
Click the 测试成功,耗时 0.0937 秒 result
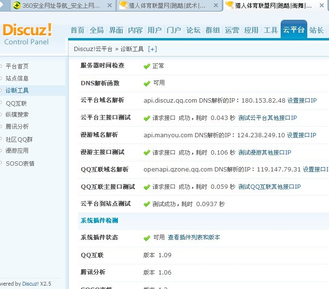click(188, 204)
